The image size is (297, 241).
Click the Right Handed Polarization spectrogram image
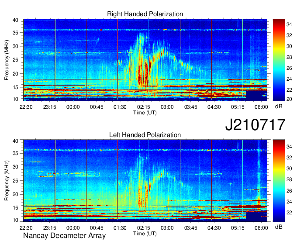(x=145, y=60)
